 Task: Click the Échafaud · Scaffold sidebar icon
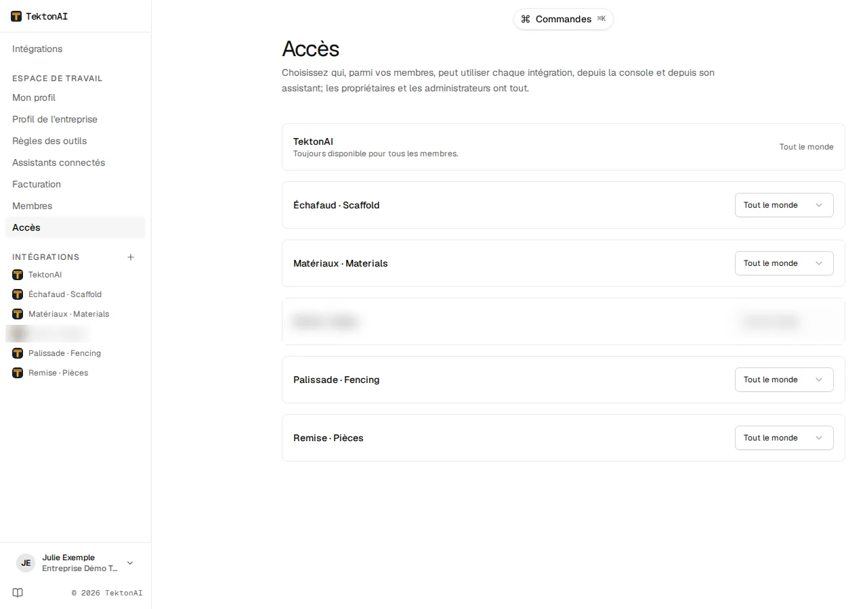click(x=18, y=294)
